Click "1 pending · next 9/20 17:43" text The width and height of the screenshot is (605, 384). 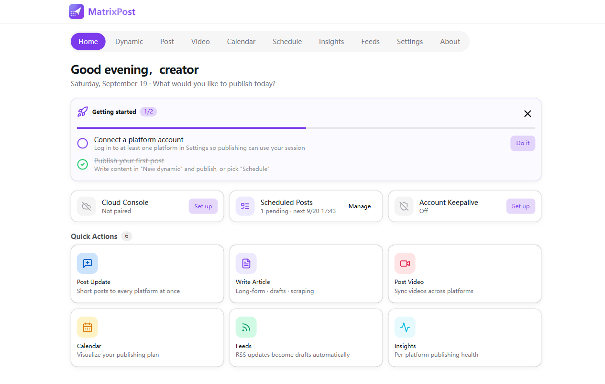(x=298, y=211)
